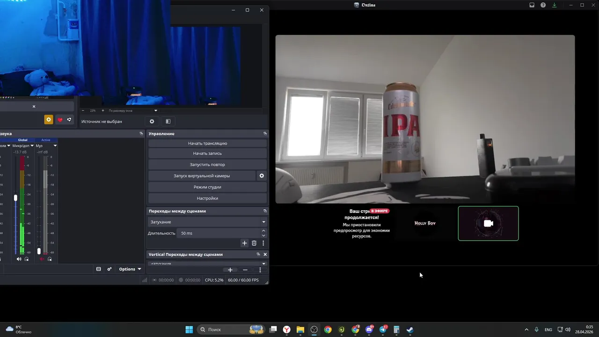The height and width of the screenshot is (337, 599).
Task: Select the Active tab in mixer
Action: (46, 140)
